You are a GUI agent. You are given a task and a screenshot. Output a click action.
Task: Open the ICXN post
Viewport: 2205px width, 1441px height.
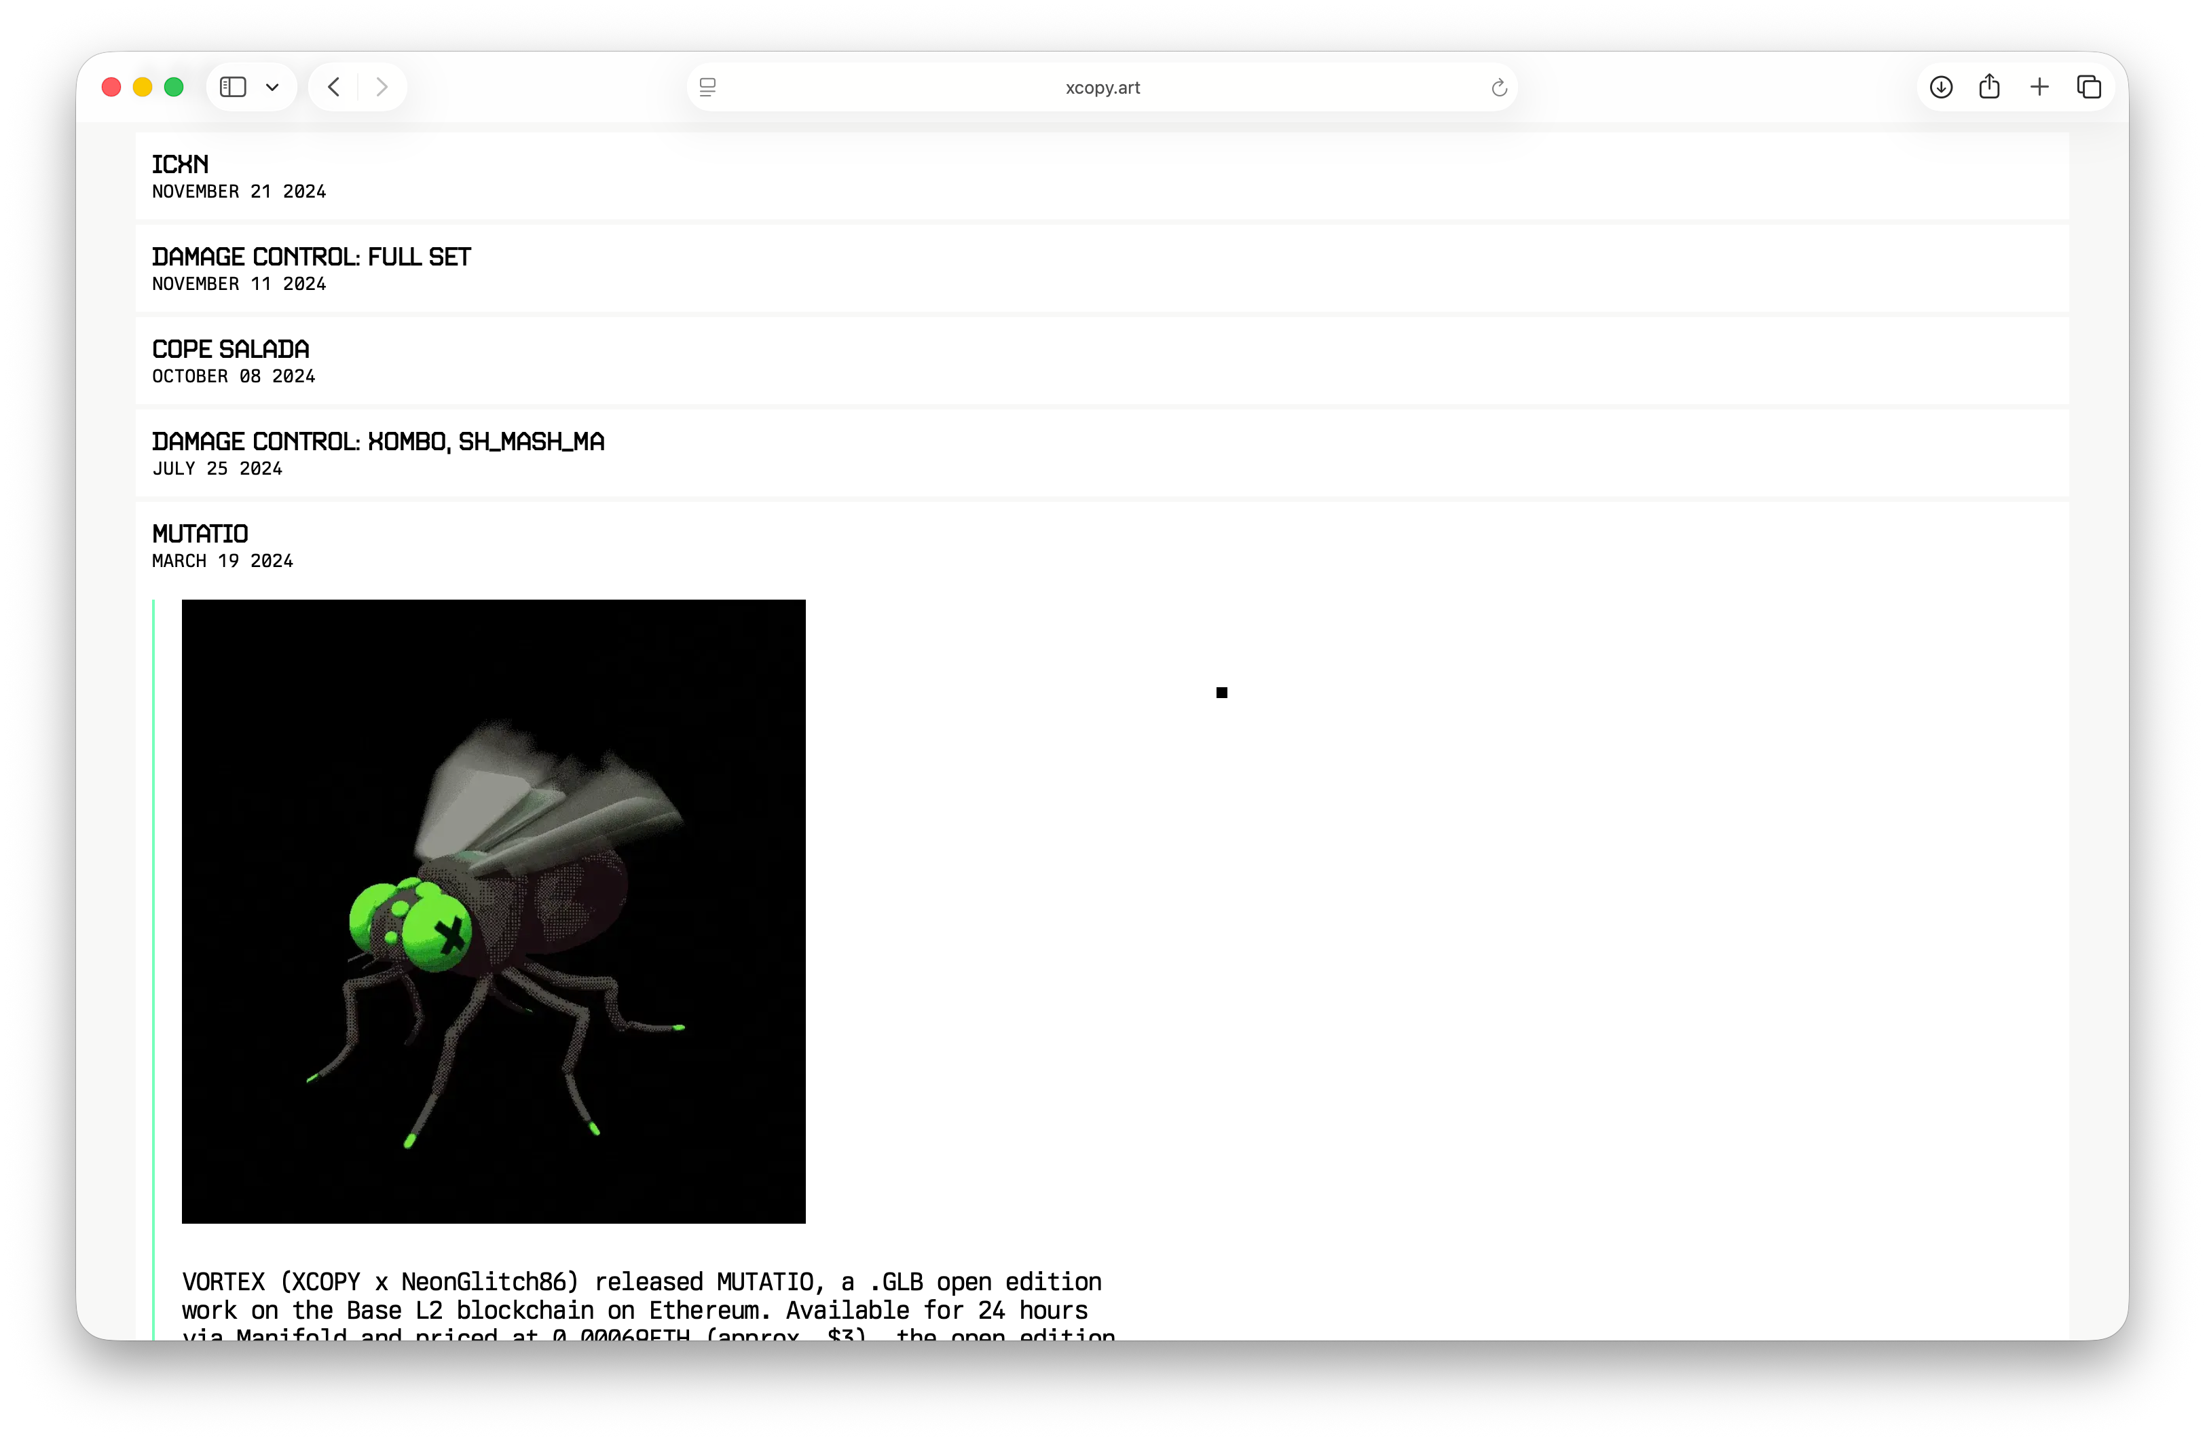(x=180, y=164)
